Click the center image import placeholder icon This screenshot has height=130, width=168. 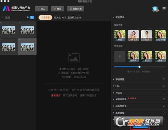[74, 58]
